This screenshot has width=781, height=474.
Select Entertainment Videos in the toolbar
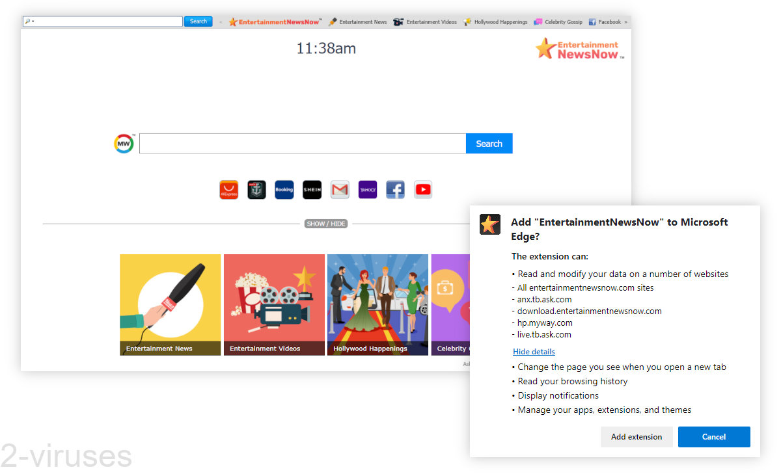point(430,21)
